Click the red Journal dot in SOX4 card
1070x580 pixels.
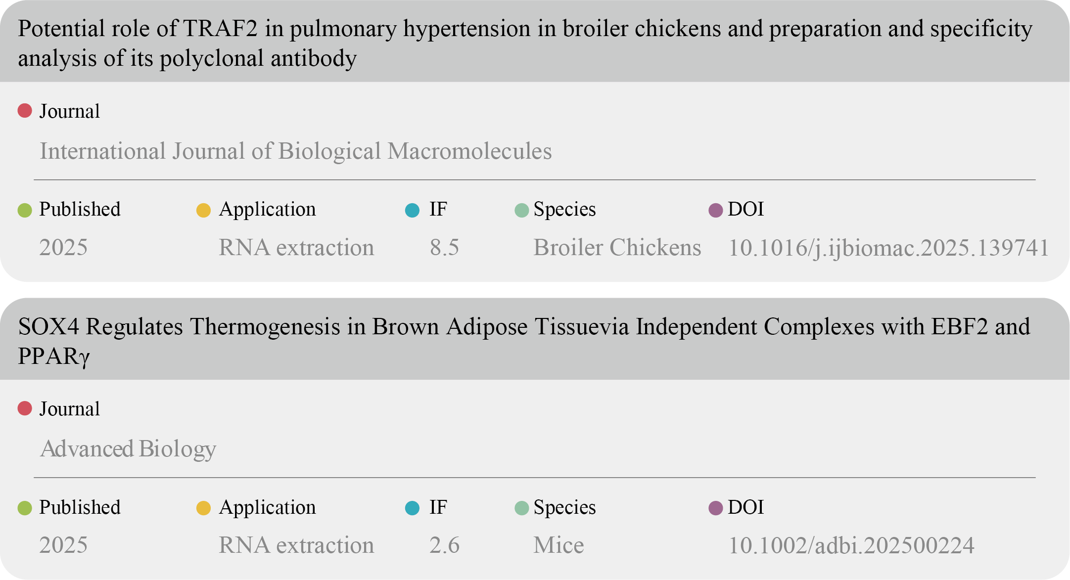tap(25, 408)
